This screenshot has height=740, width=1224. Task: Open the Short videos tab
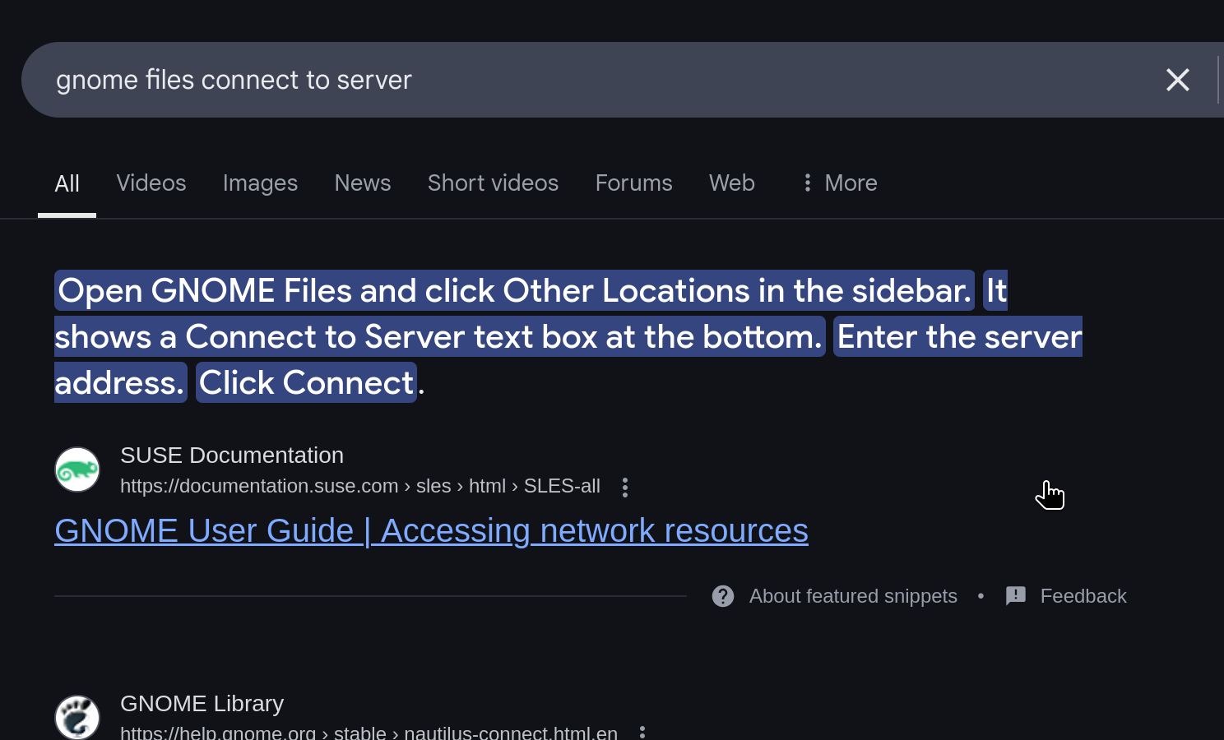click(493, 183)
